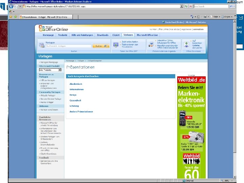Open the Akademisch category

tap(76, 84)
